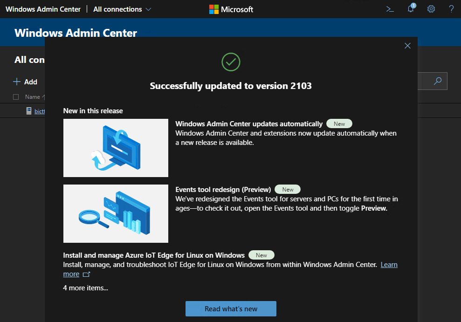Click the automatic updates illustration thumbnail
461x322 pixels.
point(116,148)
